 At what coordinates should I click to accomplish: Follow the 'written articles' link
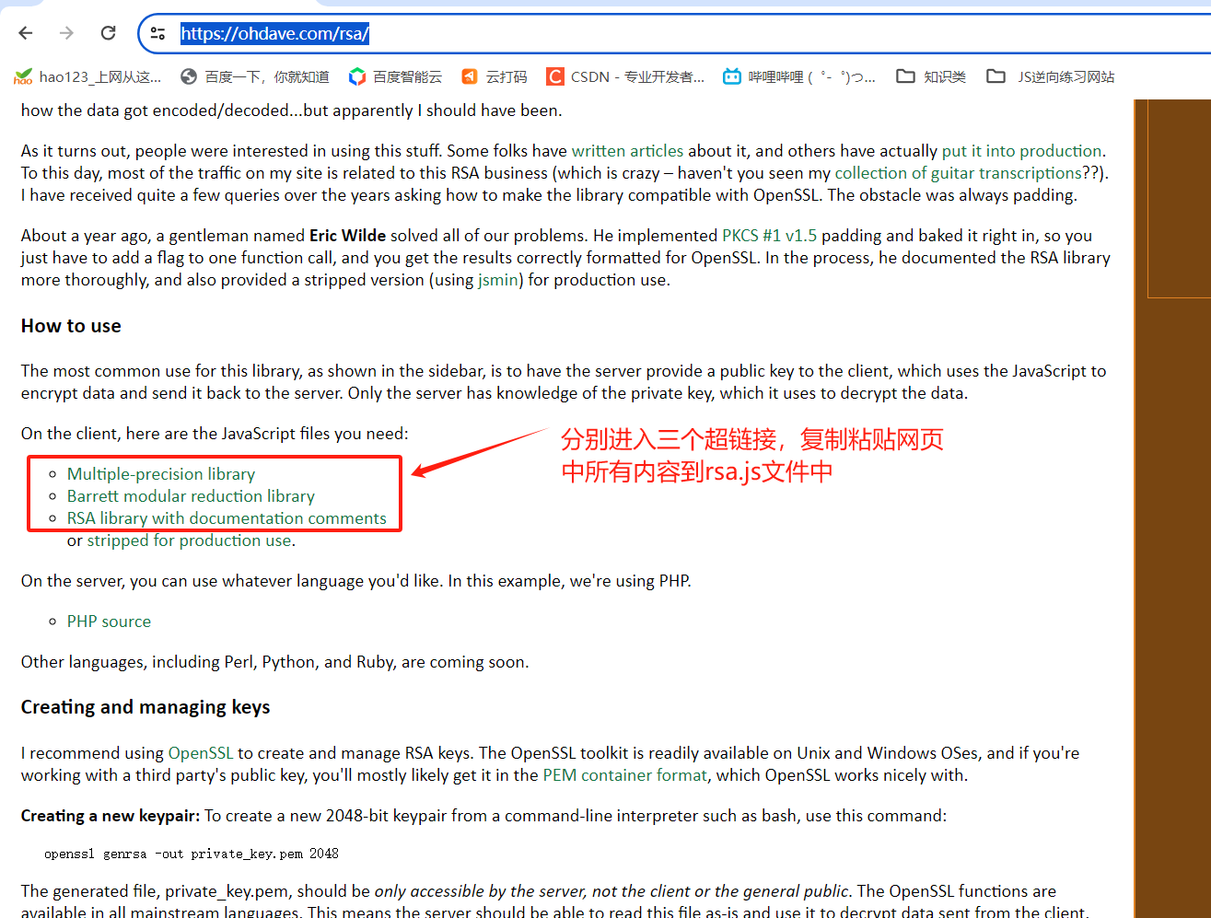[627, 151]
